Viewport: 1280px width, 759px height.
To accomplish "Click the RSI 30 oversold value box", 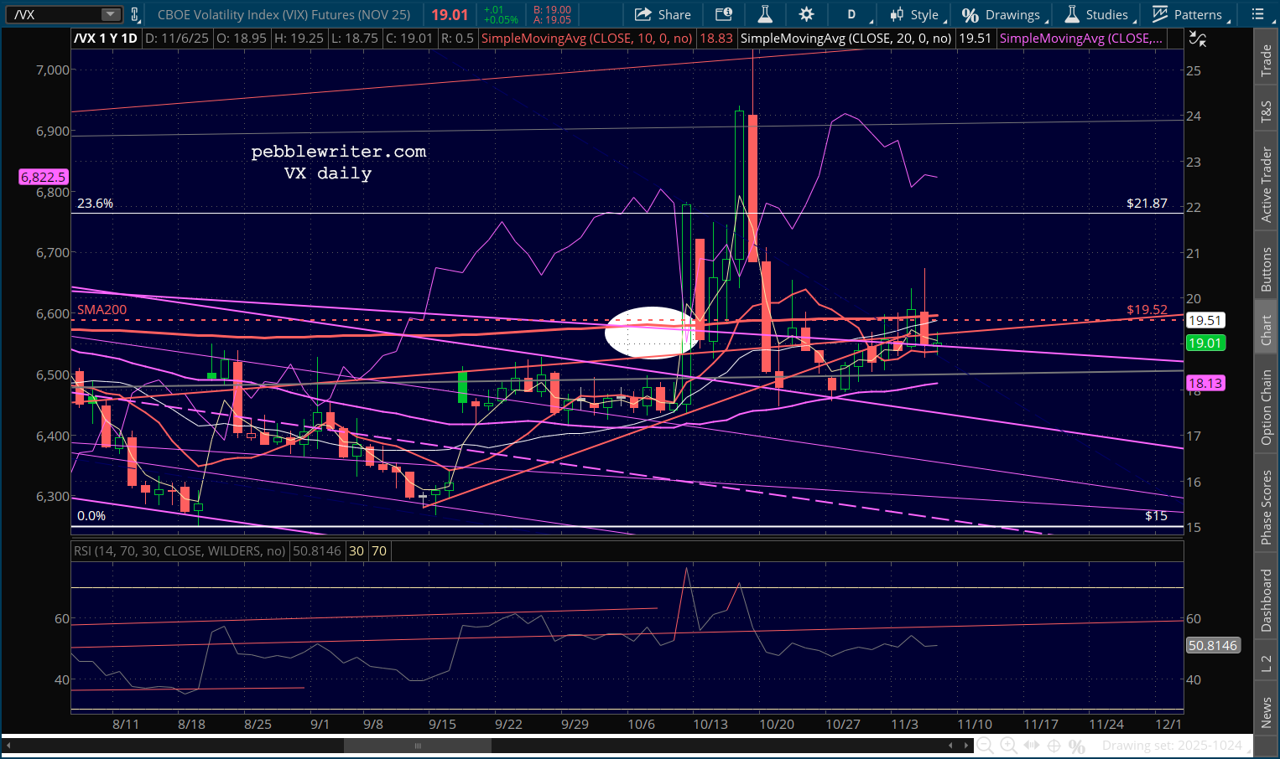I will tap(356, 551).
